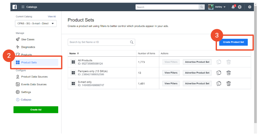Click the search magnifier button in top bar
Image resolution: width=258 pixels, height=135 pixels.
202,7
